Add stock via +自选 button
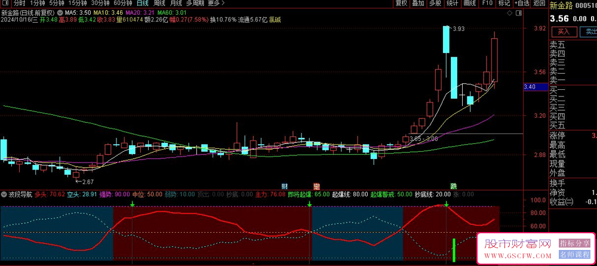The width and height of the screenshot is (597, 266). point(521,4)
